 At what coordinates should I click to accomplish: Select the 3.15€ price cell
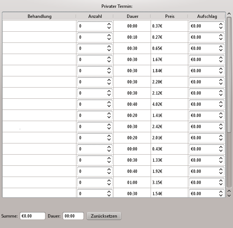(169, 183)
